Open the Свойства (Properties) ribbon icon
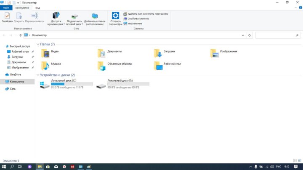 pos(7,17)
